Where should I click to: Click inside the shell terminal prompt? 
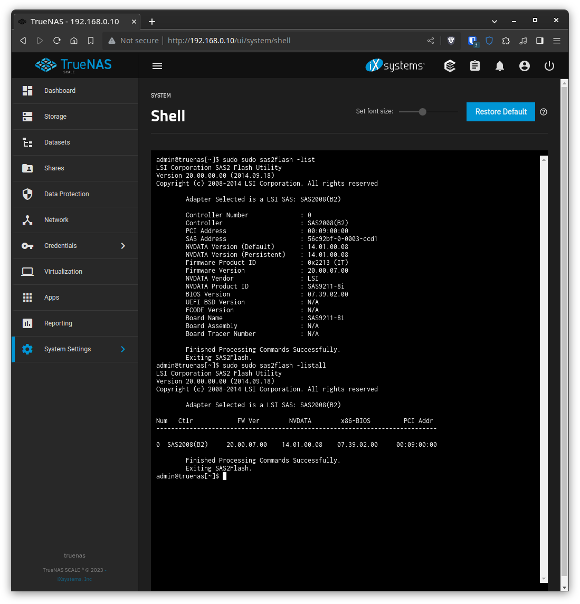225,476
